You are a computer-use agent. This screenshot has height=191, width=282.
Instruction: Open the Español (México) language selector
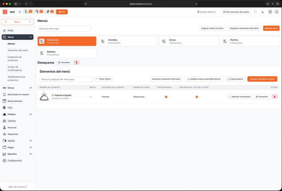pos(206,12)
